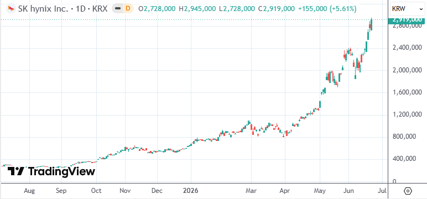Click the Oct label on time axis
The height and width of the screenshot is (199, 427).
96,191
